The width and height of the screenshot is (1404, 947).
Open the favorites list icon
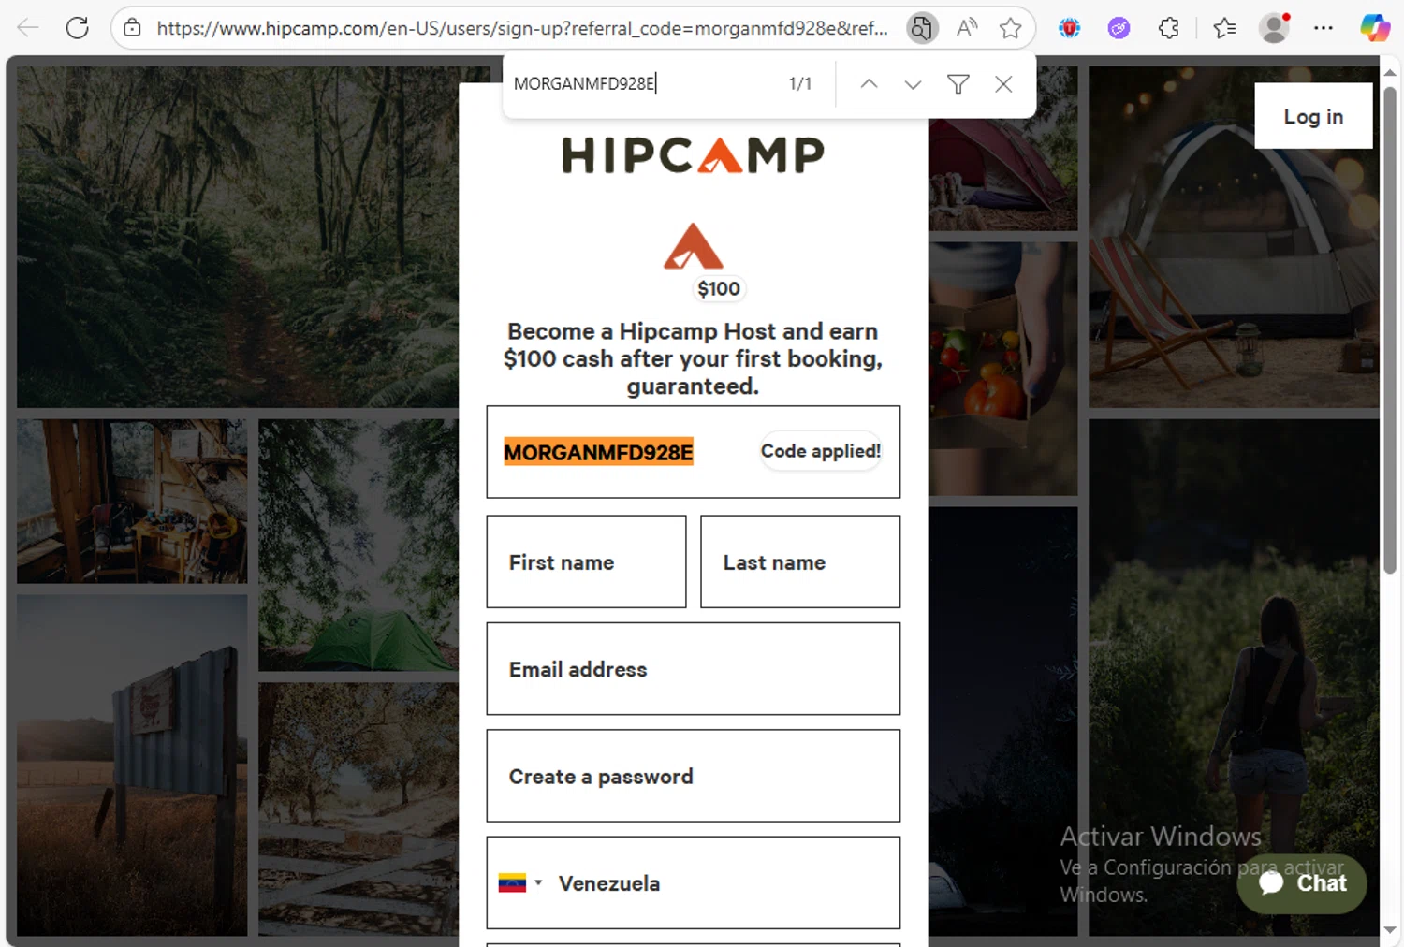tap(1224, 28)
